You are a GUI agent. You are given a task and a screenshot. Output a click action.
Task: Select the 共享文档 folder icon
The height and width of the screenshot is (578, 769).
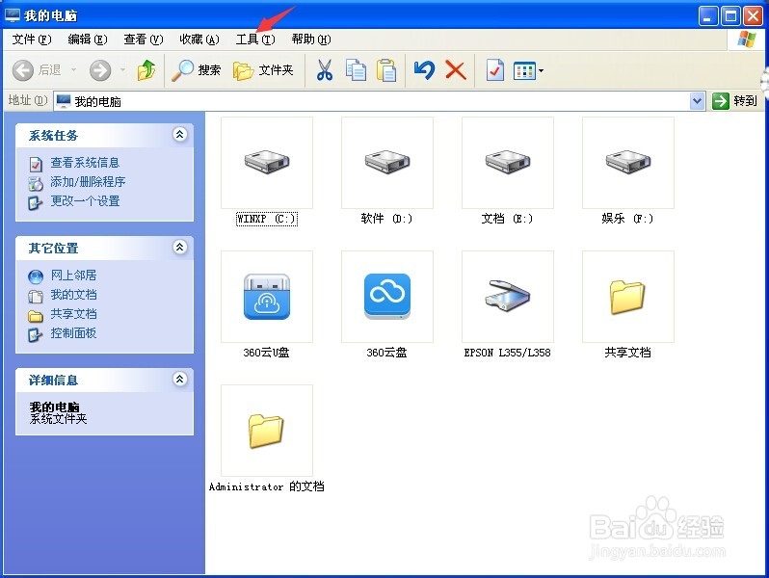click(x=627, y=297)
